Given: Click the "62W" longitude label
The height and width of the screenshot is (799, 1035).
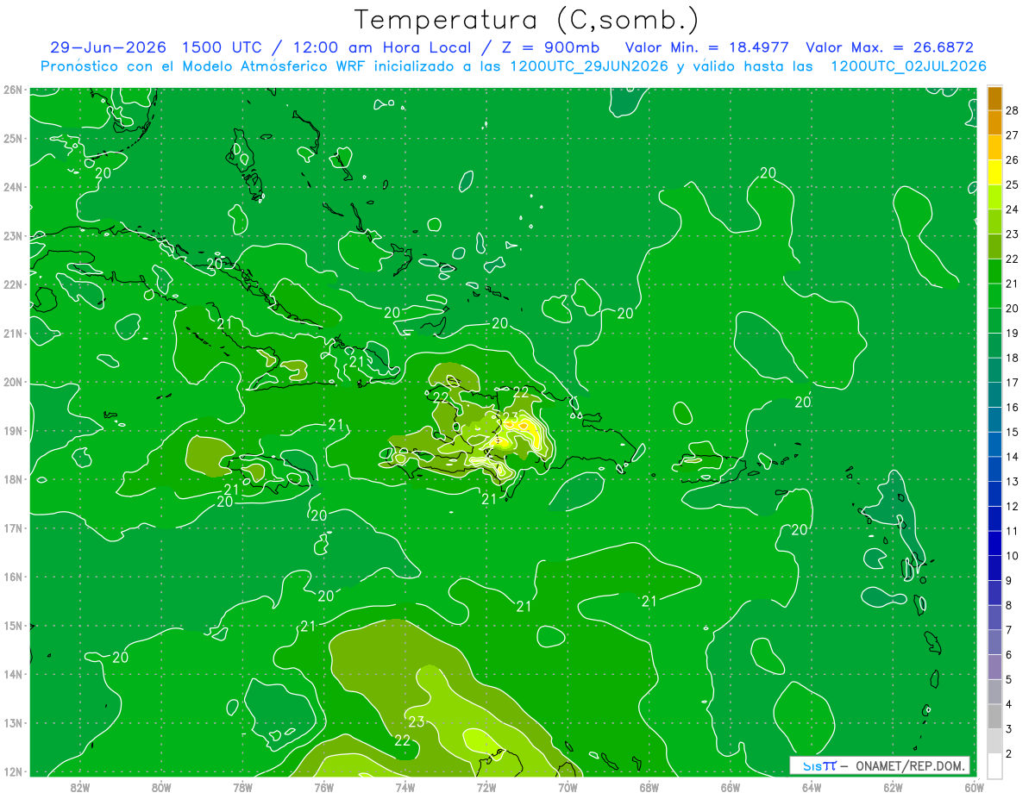Looking at the screenshot, I should 893,787.
